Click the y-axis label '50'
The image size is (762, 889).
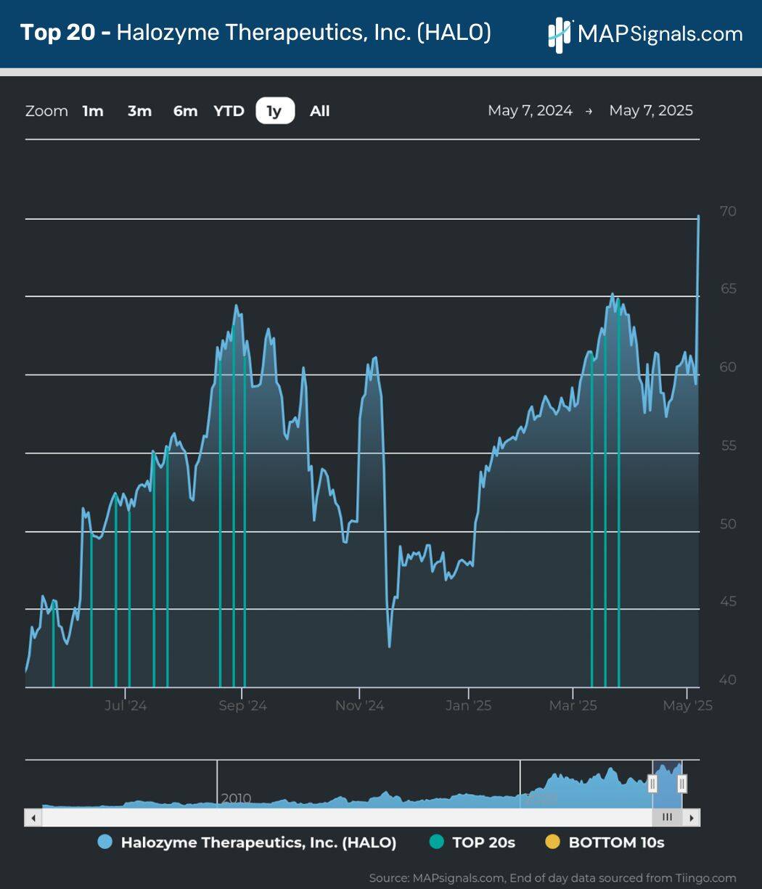pyautogui.click(x=727, y=524)
